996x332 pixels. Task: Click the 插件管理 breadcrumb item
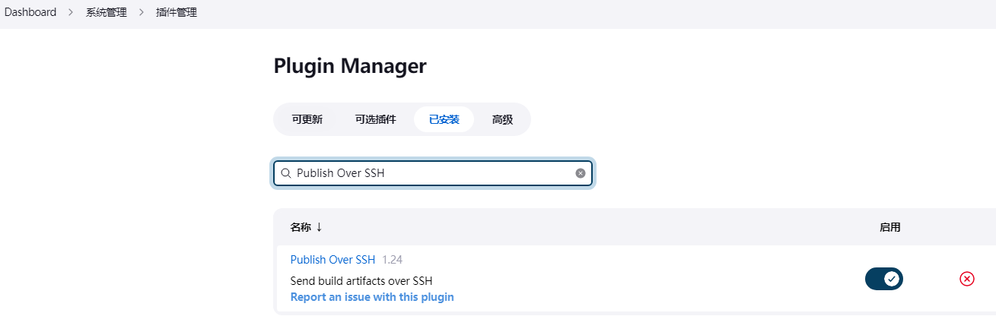pyautogui.click(x=176, y=13)
